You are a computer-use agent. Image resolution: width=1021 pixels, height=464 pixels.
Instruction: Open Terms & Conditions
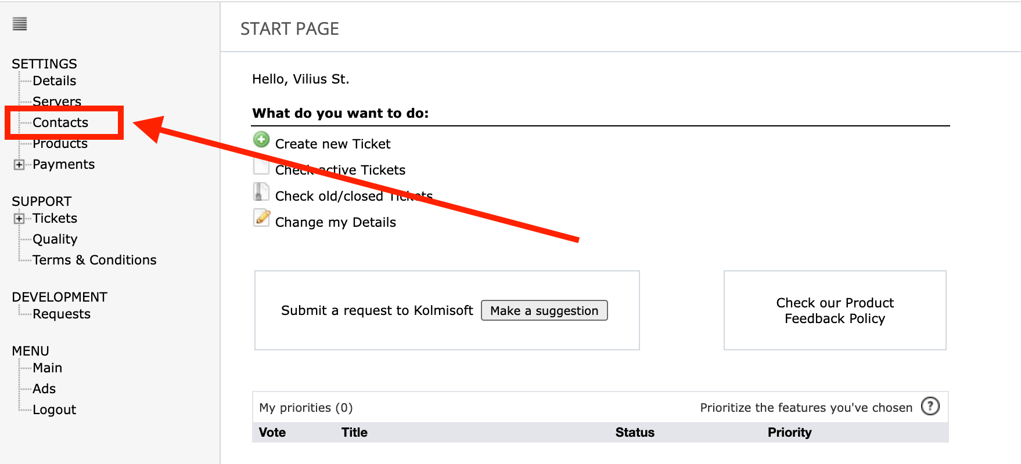94,260
